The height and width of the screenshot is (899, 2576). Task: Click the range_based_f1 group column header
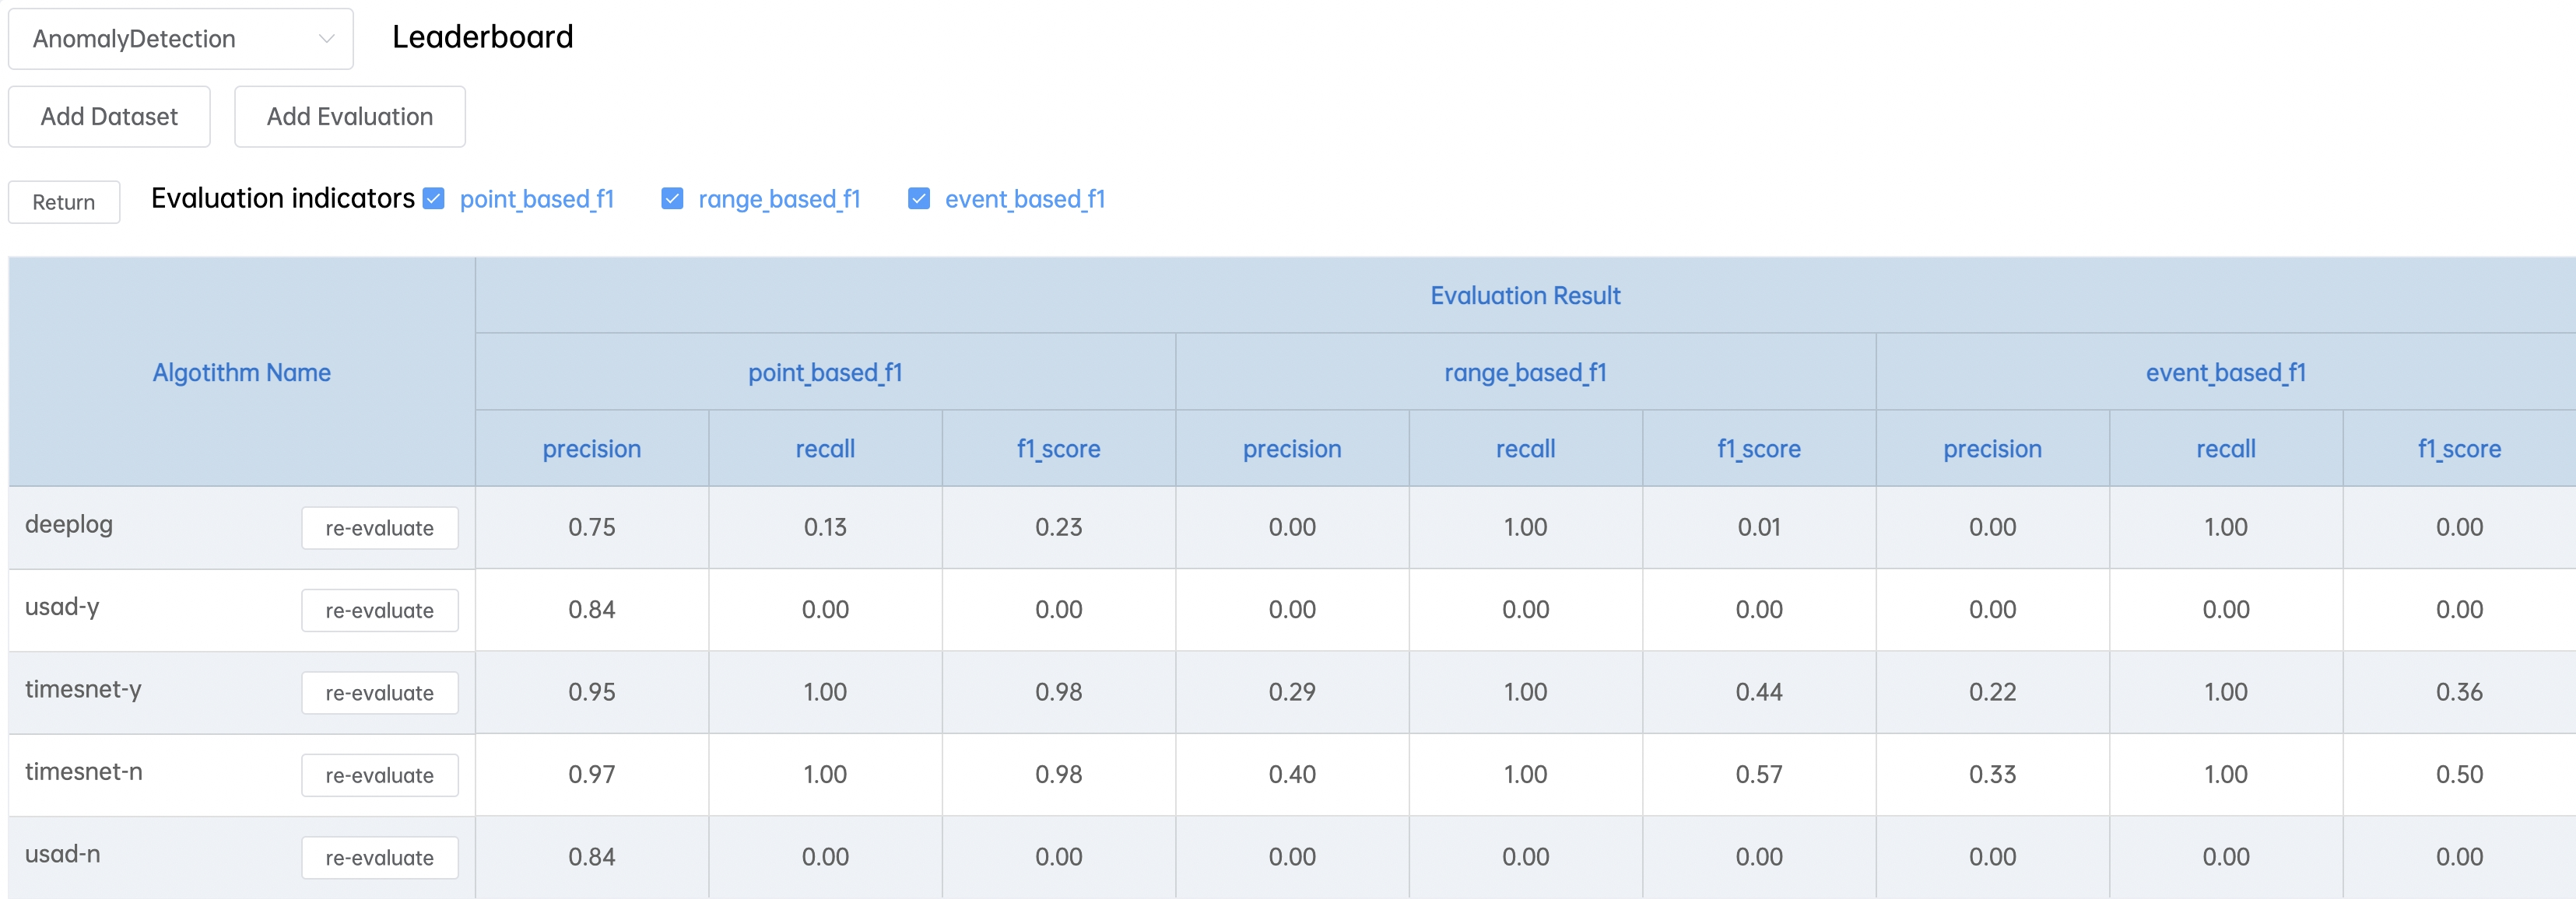tap(1525, 373)
